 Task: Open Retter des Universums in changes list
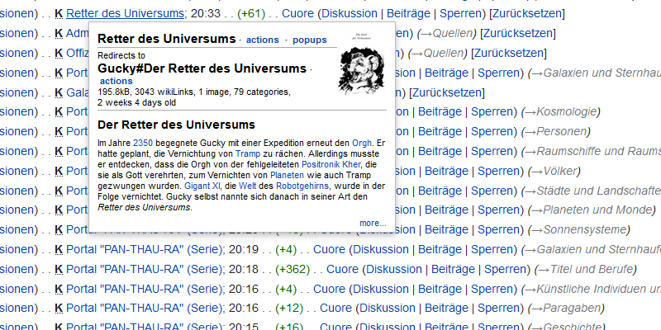pos(125,14)
